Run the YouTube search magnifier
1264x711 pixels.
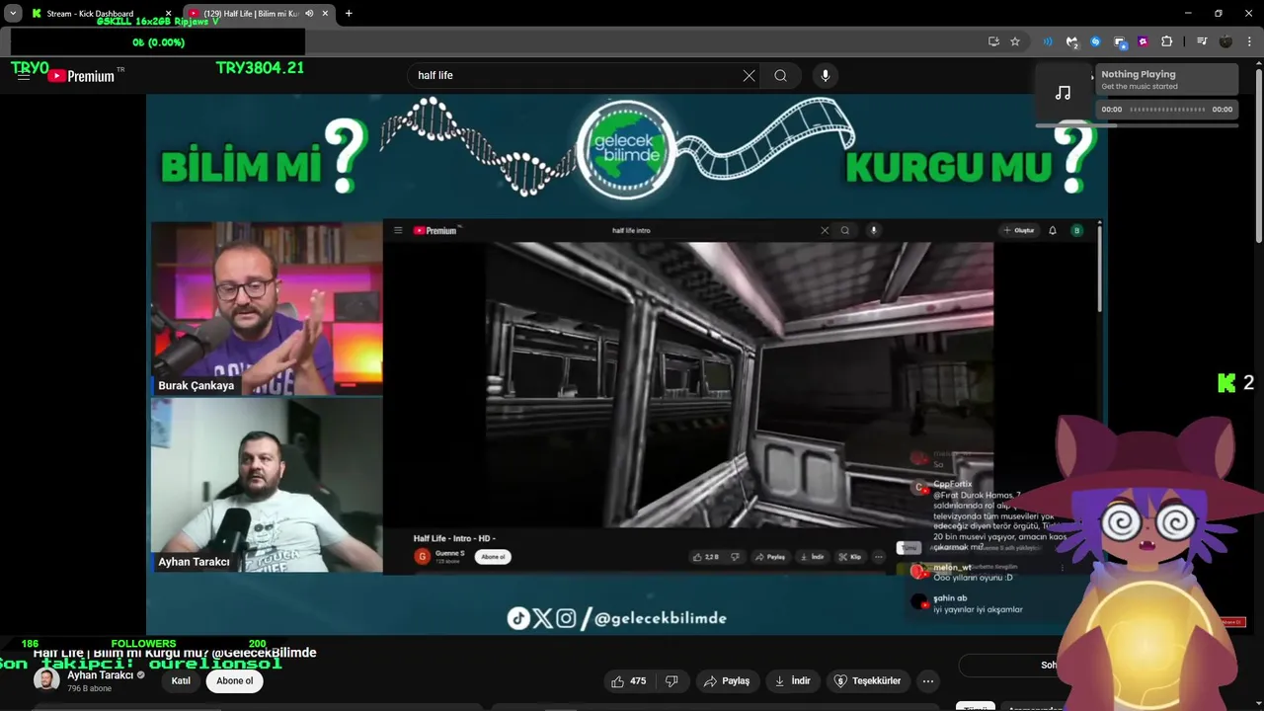tap(780, 75)
